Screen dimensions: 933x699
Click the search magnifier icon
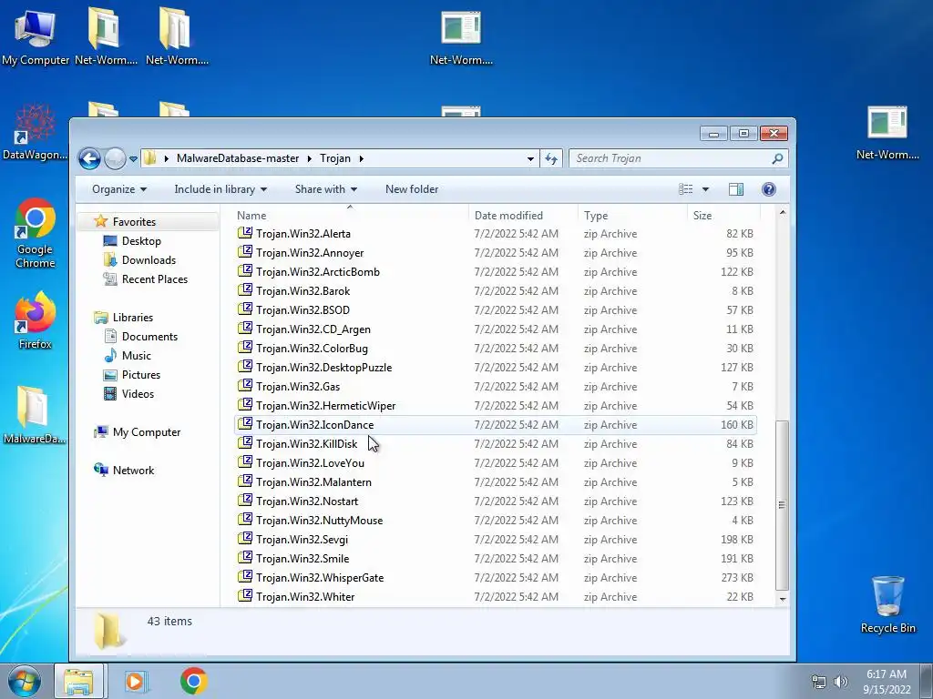pyautogui.click(x=777, y=158)
